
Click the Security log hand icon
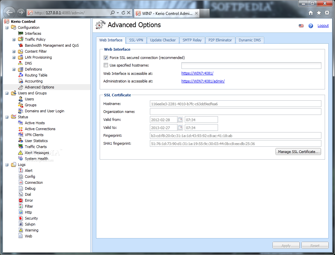21,218
